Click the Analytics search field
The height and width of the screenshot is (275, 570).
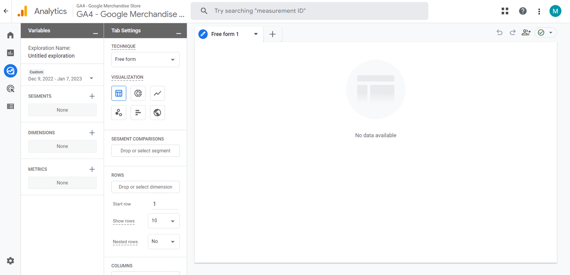click(x=309, y=11)
